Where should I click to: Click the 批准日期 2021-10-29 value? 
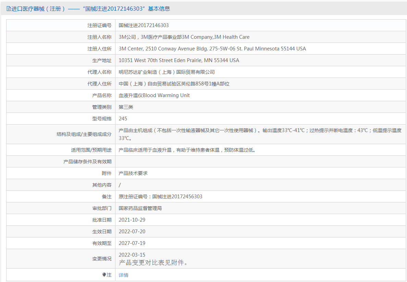(x=132, y=220)
